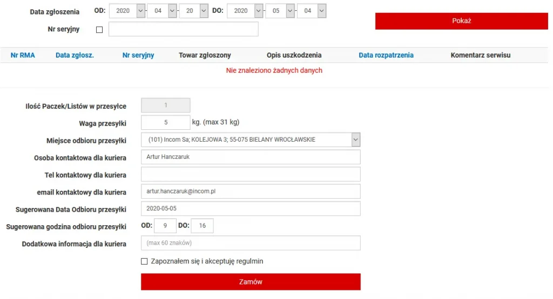Open the DO day dropdown showing 04
Image resolution: width=553 pixels, height=299 pixels.
coord(312,11)
